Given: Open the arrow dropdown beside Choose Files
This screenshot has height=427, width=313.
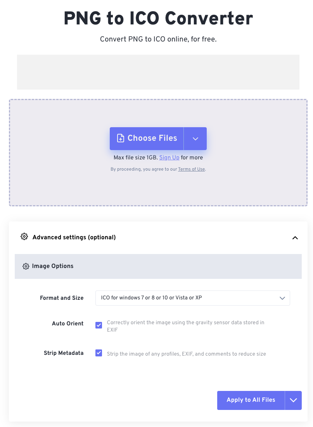Looking at the screenshot, I should [195, 138].
